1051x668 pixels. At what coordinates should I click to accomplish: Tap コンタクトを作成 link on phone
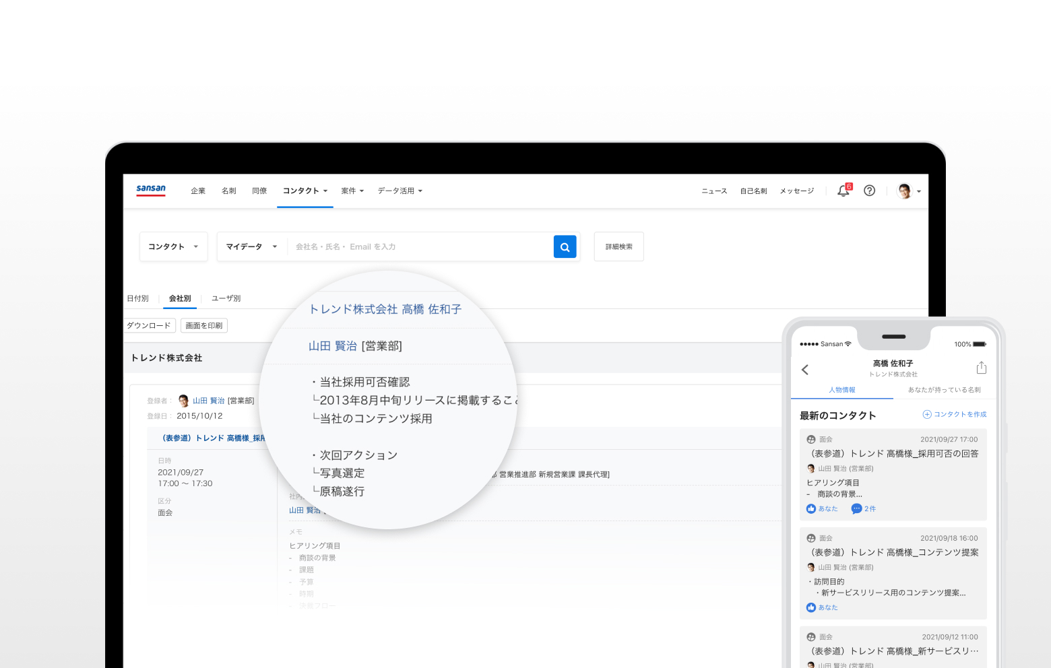pyautogui.click(x=955, y=415)
